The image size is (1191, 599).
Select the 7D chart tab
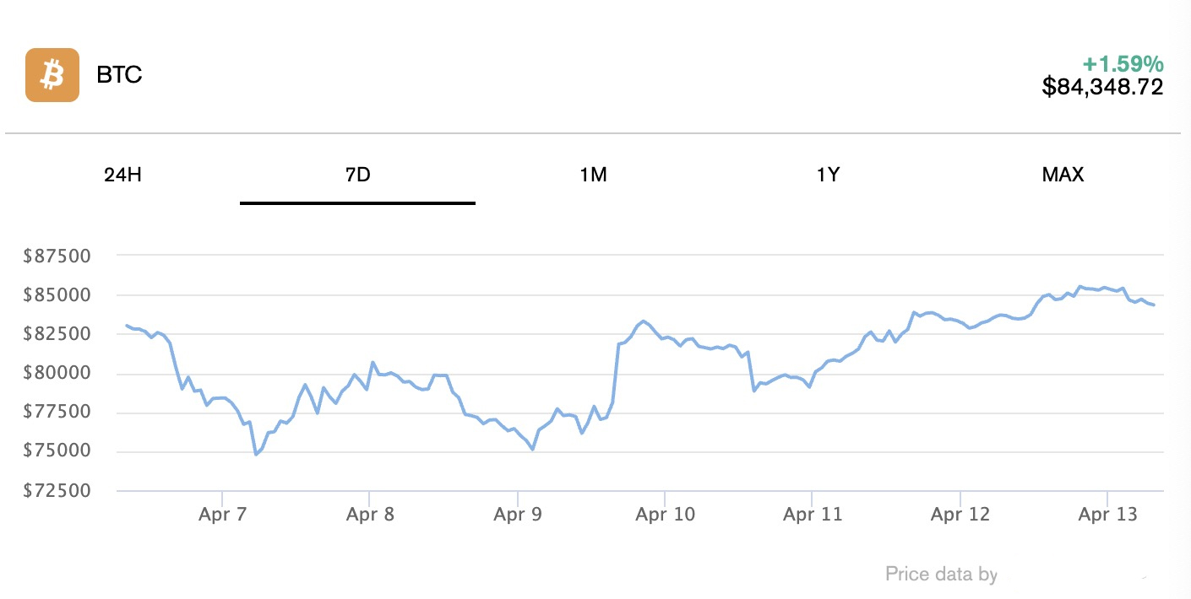click(x=357, y=175)
